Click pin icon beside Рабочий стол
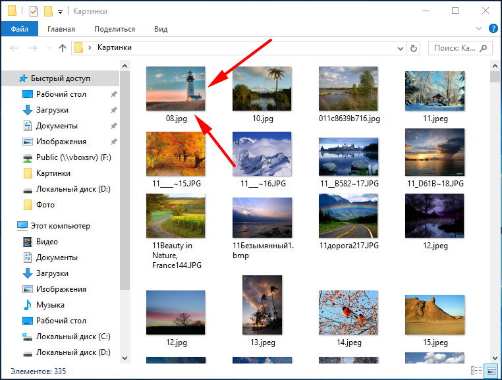The image size is (502, 380). (114, 94)
